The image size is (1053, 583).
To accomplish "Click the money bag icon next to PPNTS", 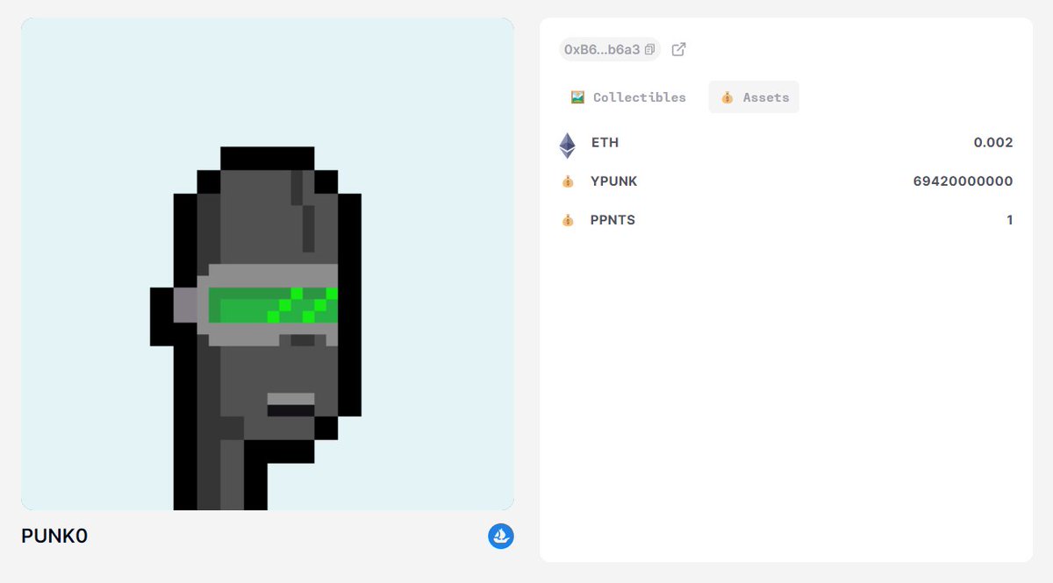I will [568, 220].
